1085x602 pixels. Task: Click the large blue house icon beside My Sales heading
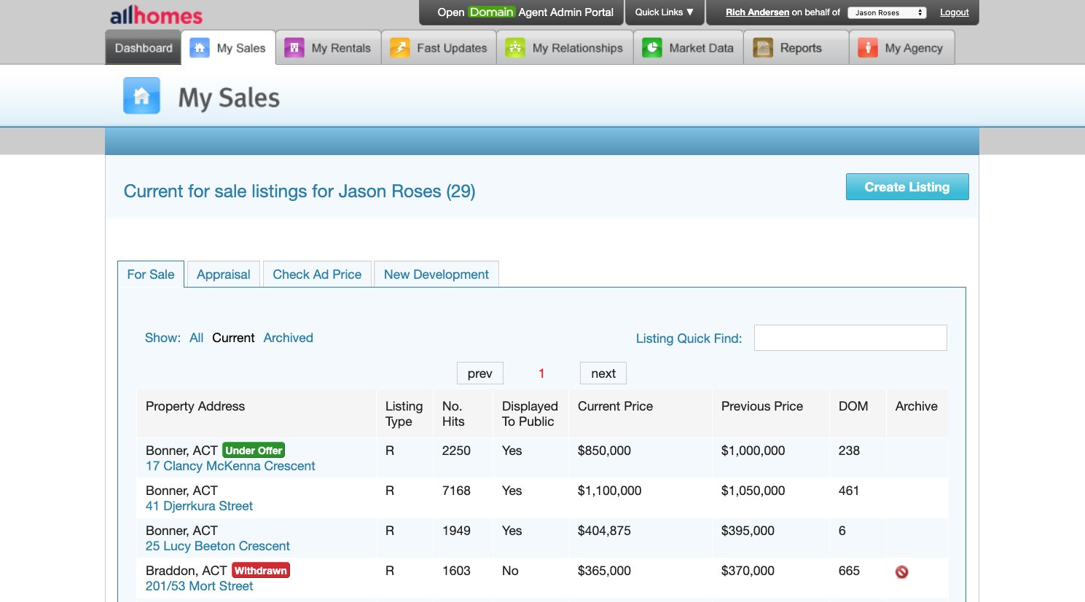click(141, 96)
